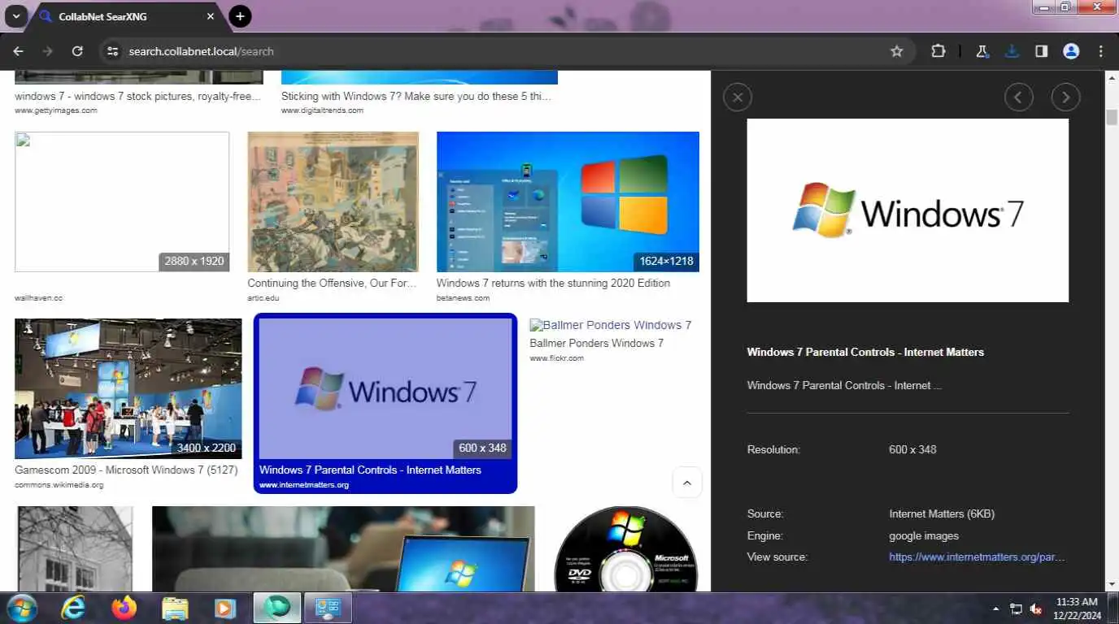Select the Gamescom 2009 Microsoft Windows 7 thumbnail
Image resolution: width=1119 pixels, height=624 pixels.
click(128, 388)
